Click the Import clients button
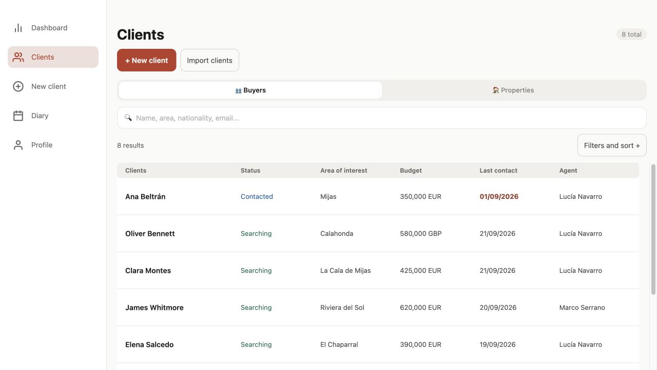Viewport: 657px width, 370px height. click(209, 60)
